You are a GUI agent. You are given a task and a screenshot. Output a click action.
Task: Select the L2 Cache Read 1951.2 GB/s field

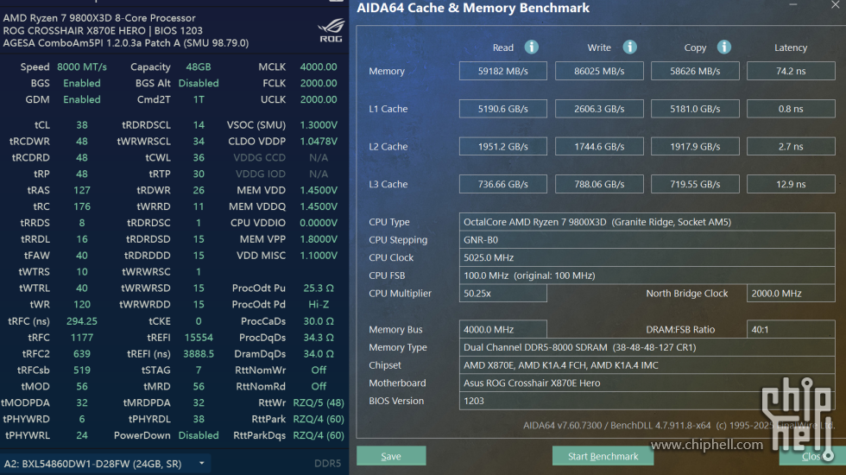[502, 146]
